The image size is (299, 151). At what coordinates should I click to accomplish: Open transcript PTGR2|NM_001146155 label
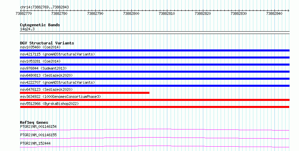coord(38,135)
